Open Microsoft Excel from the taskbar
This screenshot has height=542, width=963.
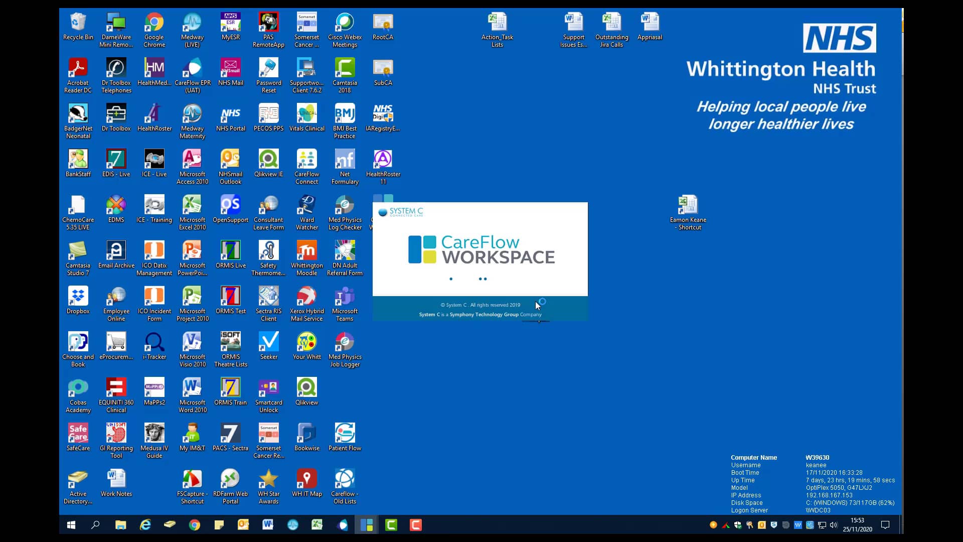(x=317, y=525)
